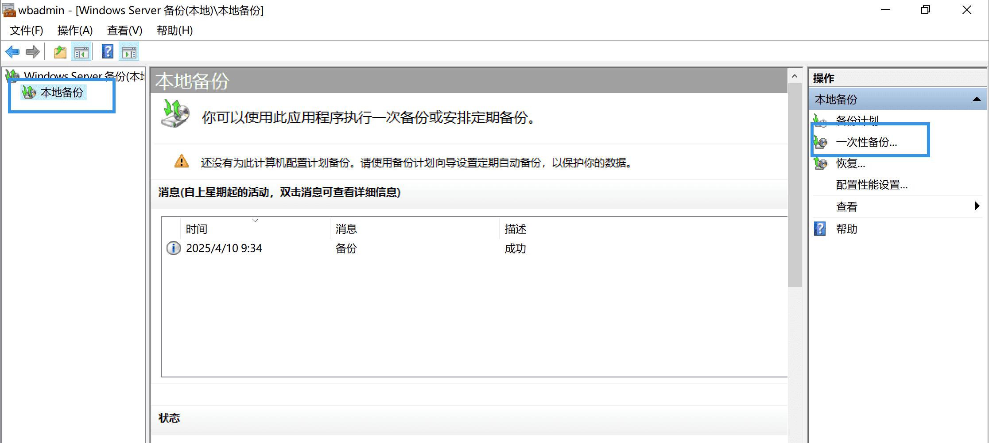Select the 本地备份 tree node
Viewport: 989px width, 443px height.
point(62,92)
